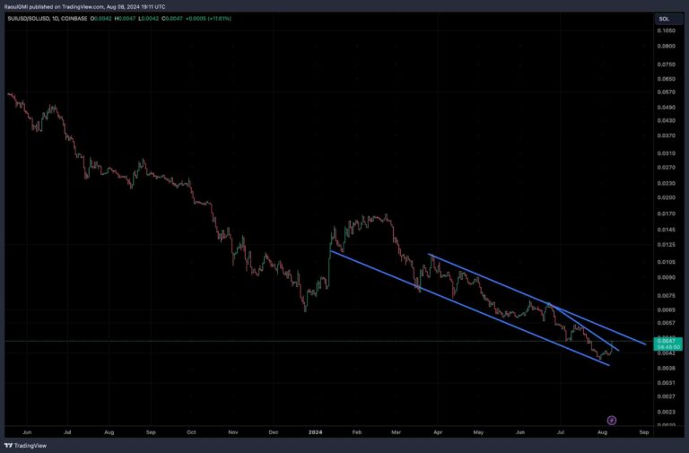Select the 0.1050 price axis label
Screen dimensions: 689x453
coord(667,30)
